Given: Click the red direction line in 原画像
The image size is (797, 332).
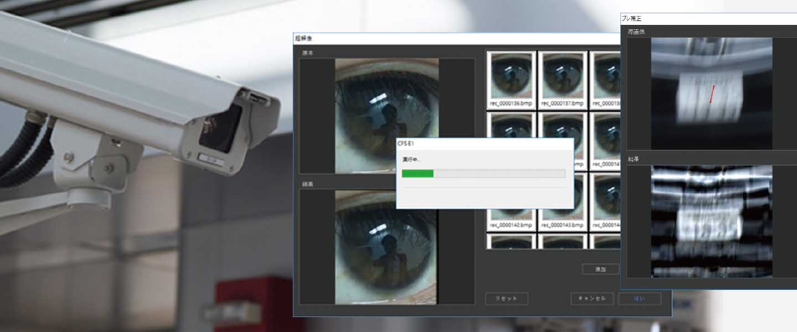Looking at the screenshot, I should pyautogui.click(x=712, y=95).
